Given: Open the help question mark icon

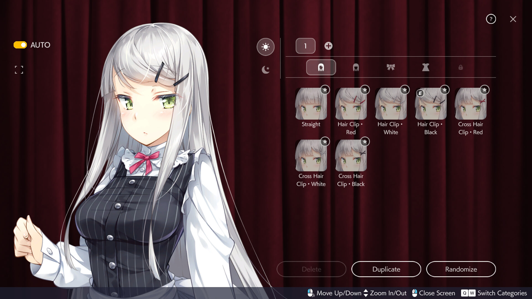Looking at the screenshot, I should tap(491, 19).
